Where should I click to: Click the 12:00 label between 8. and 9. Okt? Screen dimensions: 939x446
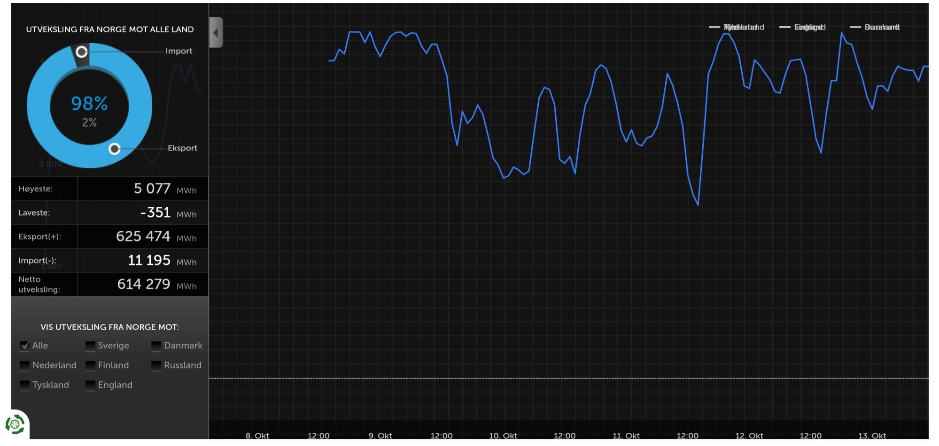point(318,435)
